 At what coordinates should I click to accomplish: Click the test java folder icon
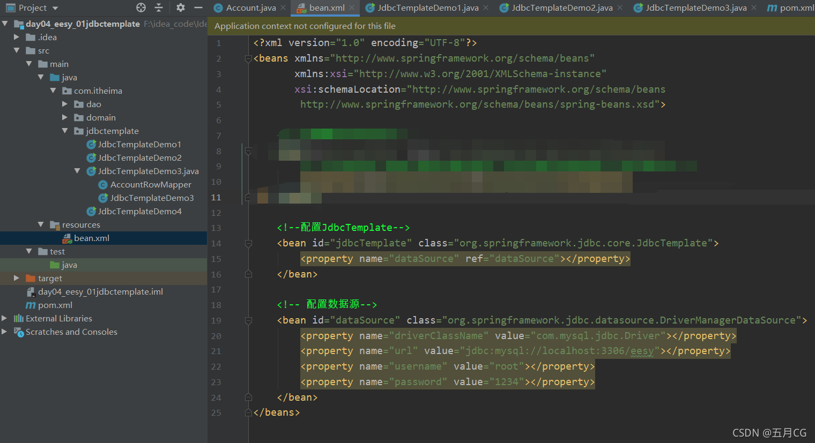click(55, 265)
